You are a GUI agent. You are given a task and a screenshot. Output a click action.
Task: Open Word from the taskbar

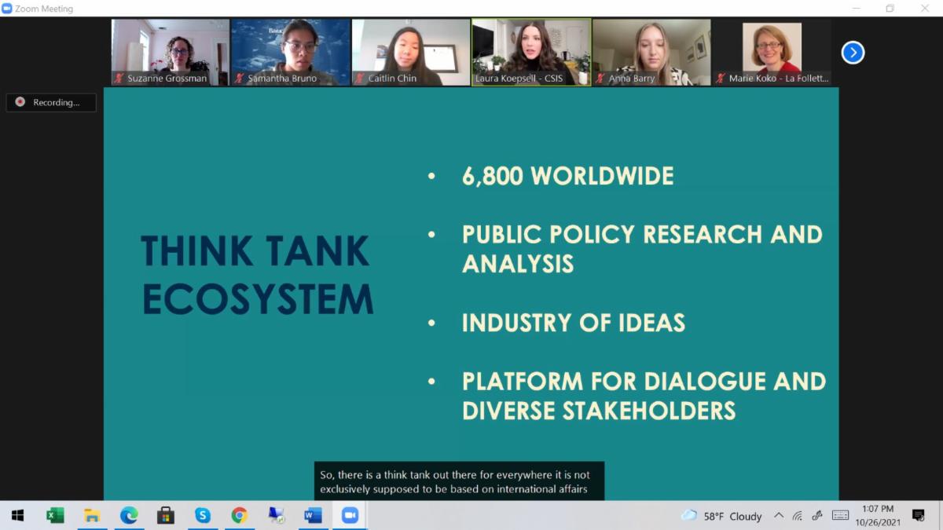click(x=313, y=516)
